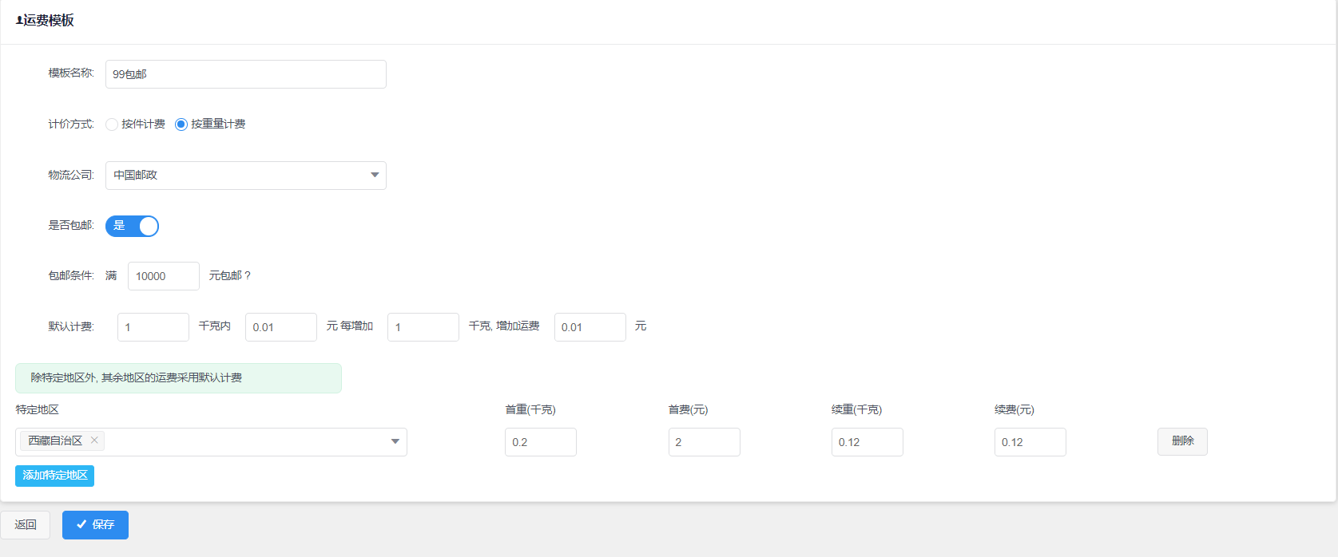Open the 物流公司 dropdown showing 中国邮政
This screenshot has height=557, width=1338.
pos(245,176)
